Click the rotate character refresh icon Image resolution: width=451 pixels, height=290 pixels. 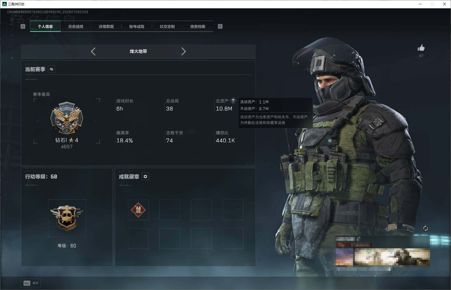[x=426, y=228]
